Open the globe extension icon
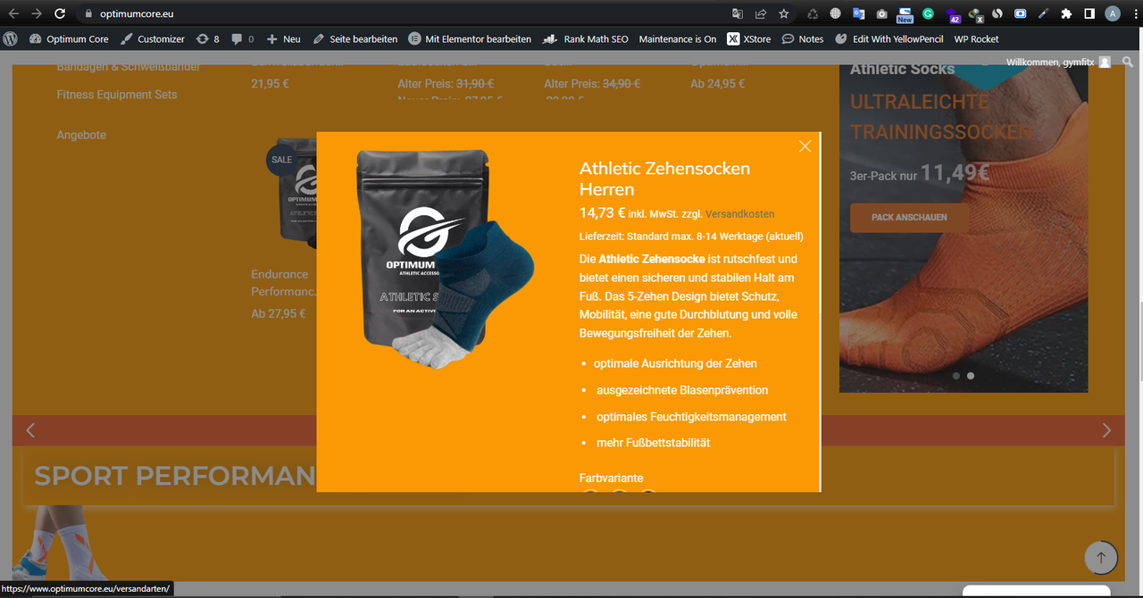 coord(836,13)
